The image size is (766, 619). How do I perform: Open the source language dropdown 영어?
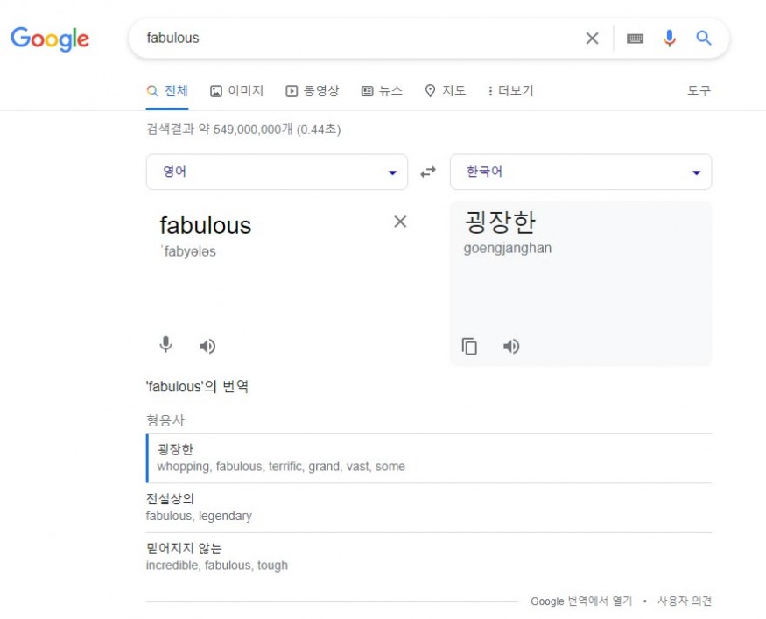click(277, 172)
